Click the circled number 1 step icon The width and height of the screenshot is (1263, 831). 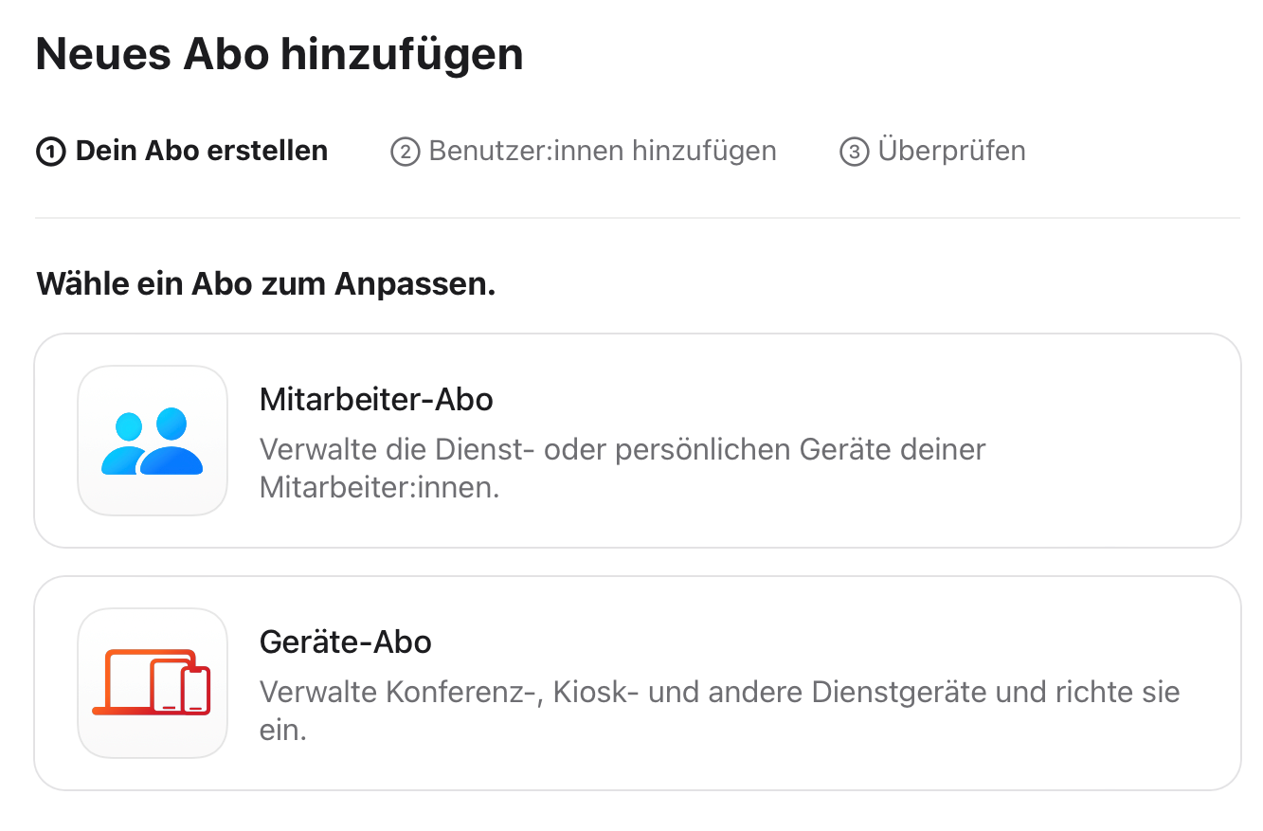pyautogui.click(x=50, y=152)
